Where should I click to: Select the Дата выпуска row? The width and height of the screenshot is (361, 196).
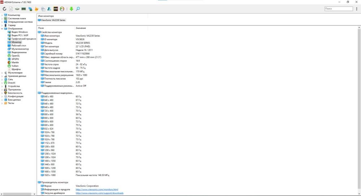pyautogui.click(x=67, y=50)
